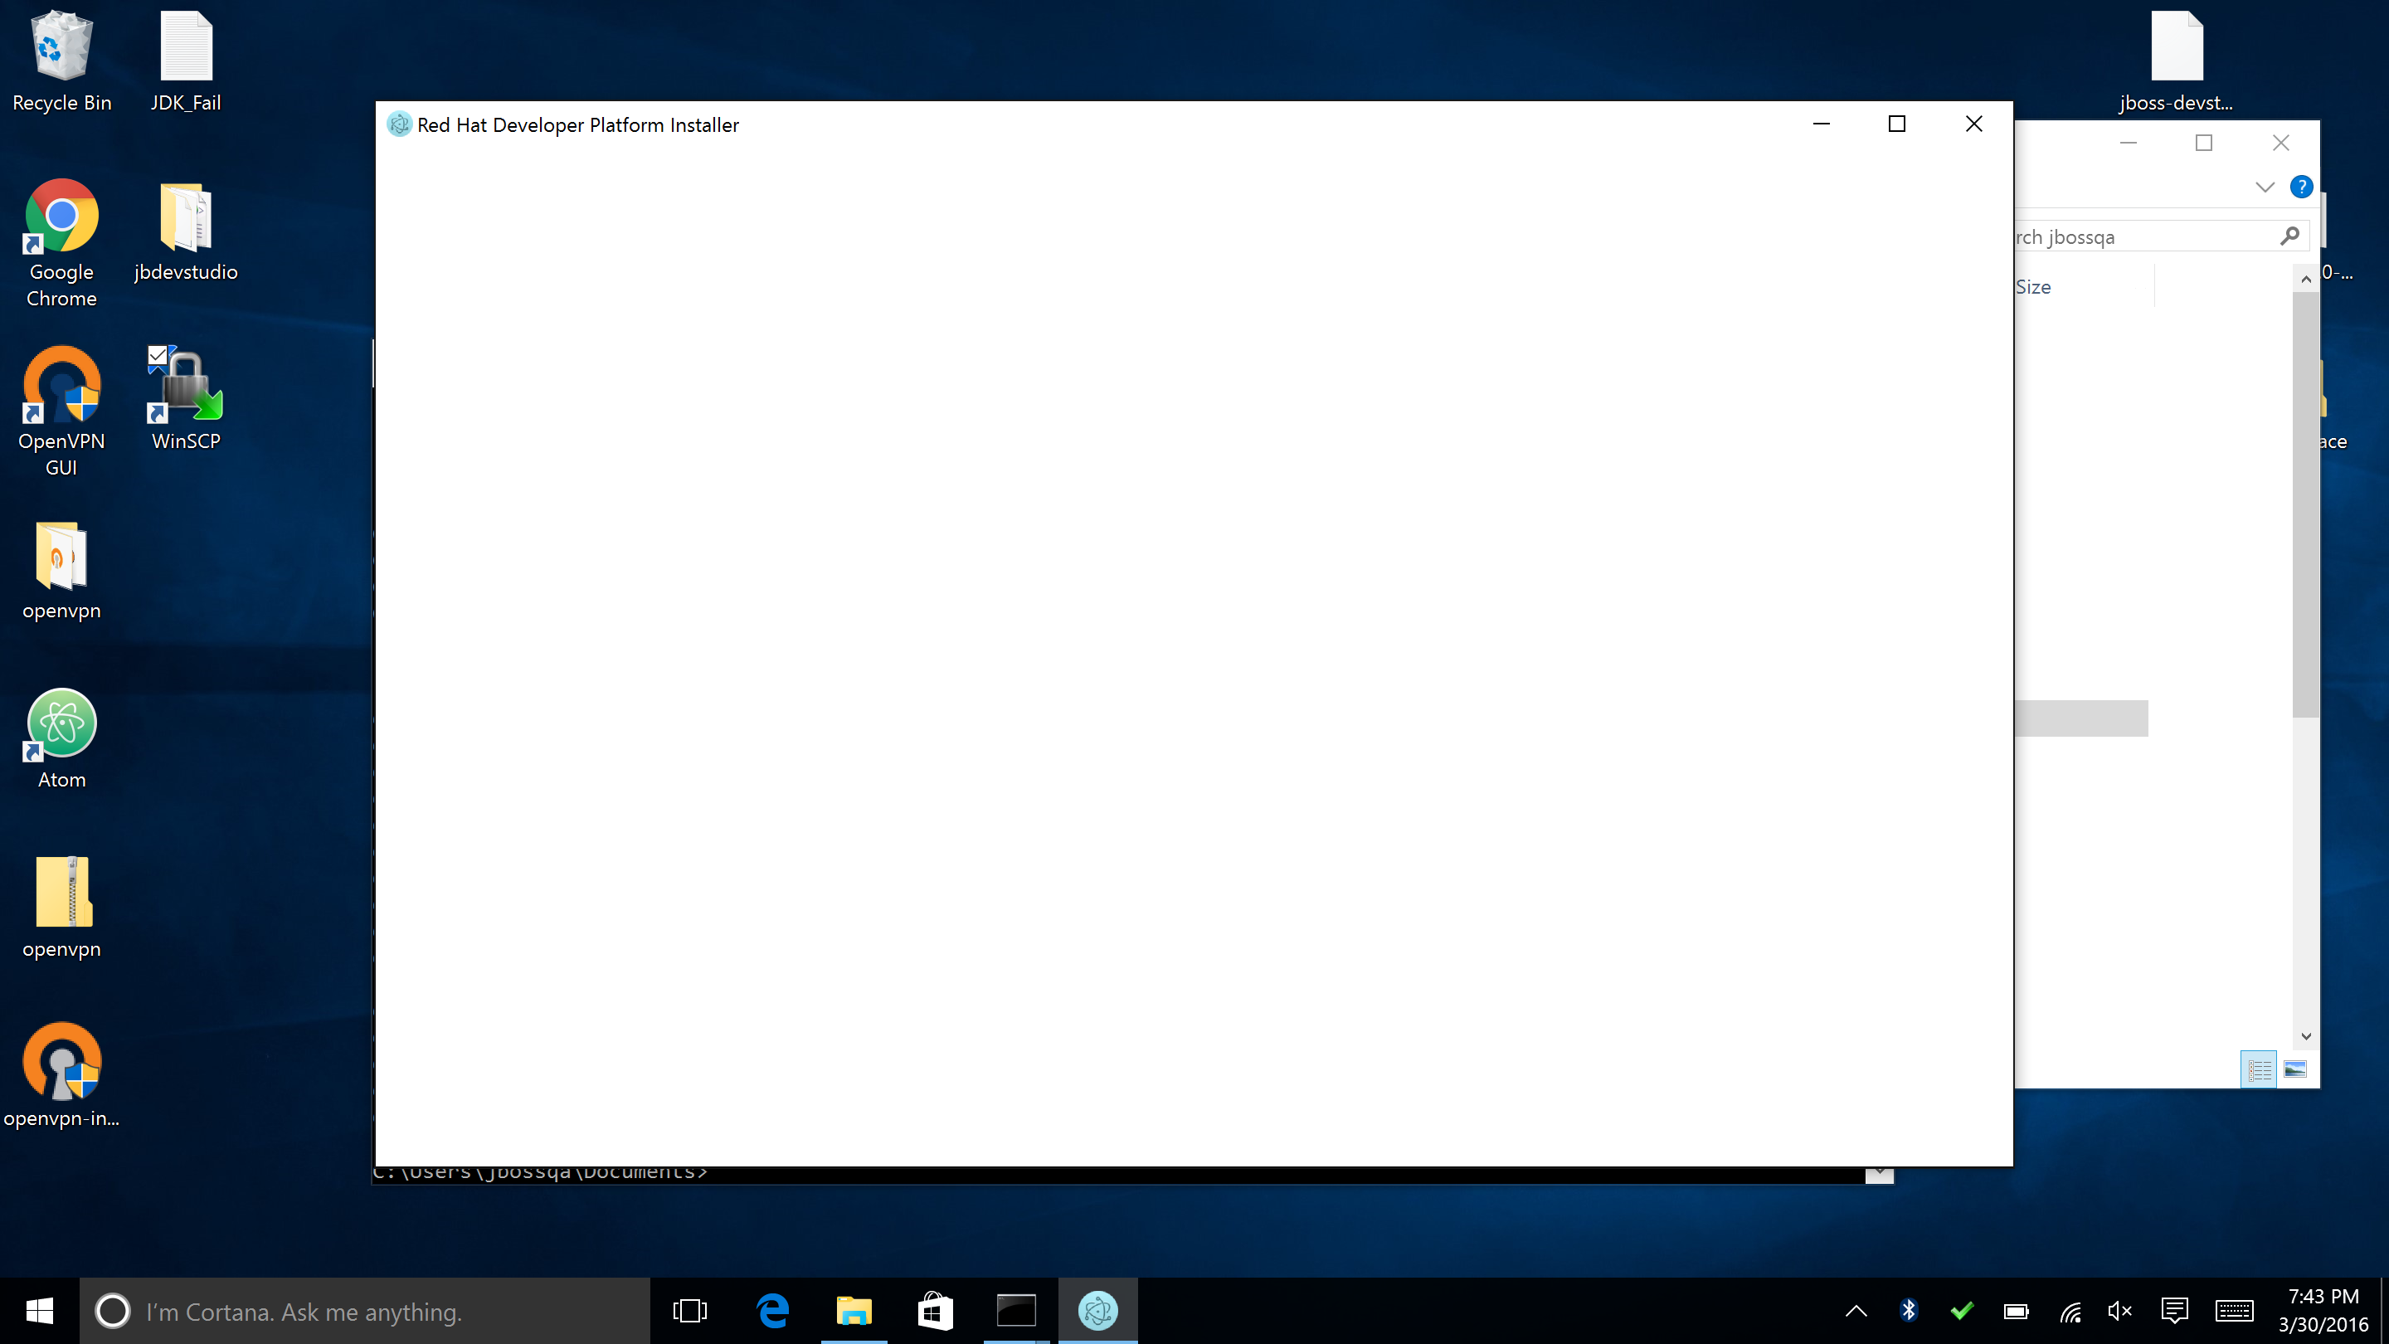Switch to the command prompt taskbar item
Image resolution: width=2389 pixels, height=1344 pixels.
pyautogui.click(x=1015, y=1311)
